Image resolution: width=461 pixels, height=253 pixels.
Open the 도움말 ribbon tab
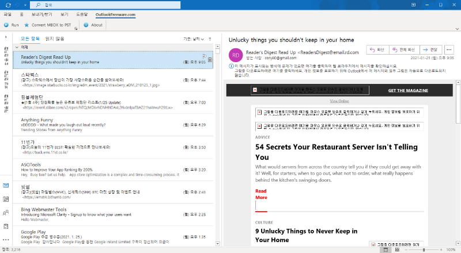click(82, 14)
